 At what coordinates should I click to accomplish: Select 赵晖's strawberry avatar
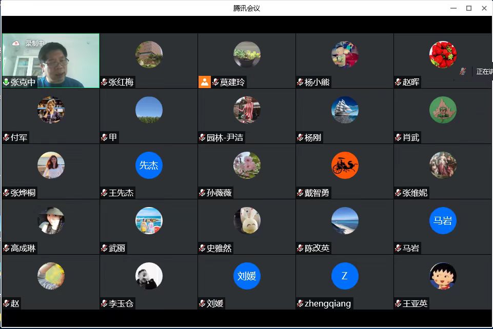click(443, 55)
